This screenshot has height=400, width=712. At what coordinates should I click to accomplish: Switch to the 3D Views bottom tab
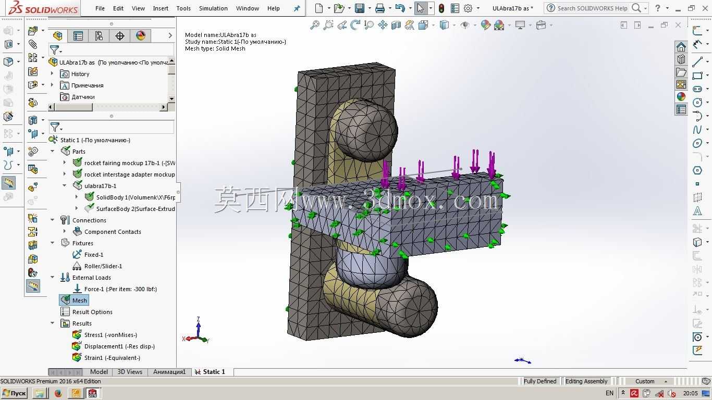point(130,372)
